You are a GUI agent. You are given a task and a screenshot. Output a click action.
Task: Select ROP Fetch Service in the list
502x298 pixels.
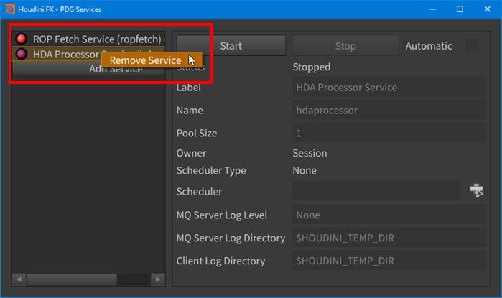93,39
